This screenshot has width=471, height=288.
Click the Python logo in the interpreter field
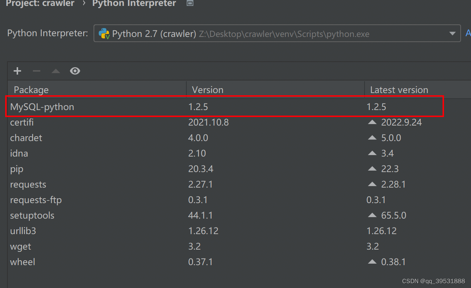click(104, 34)
